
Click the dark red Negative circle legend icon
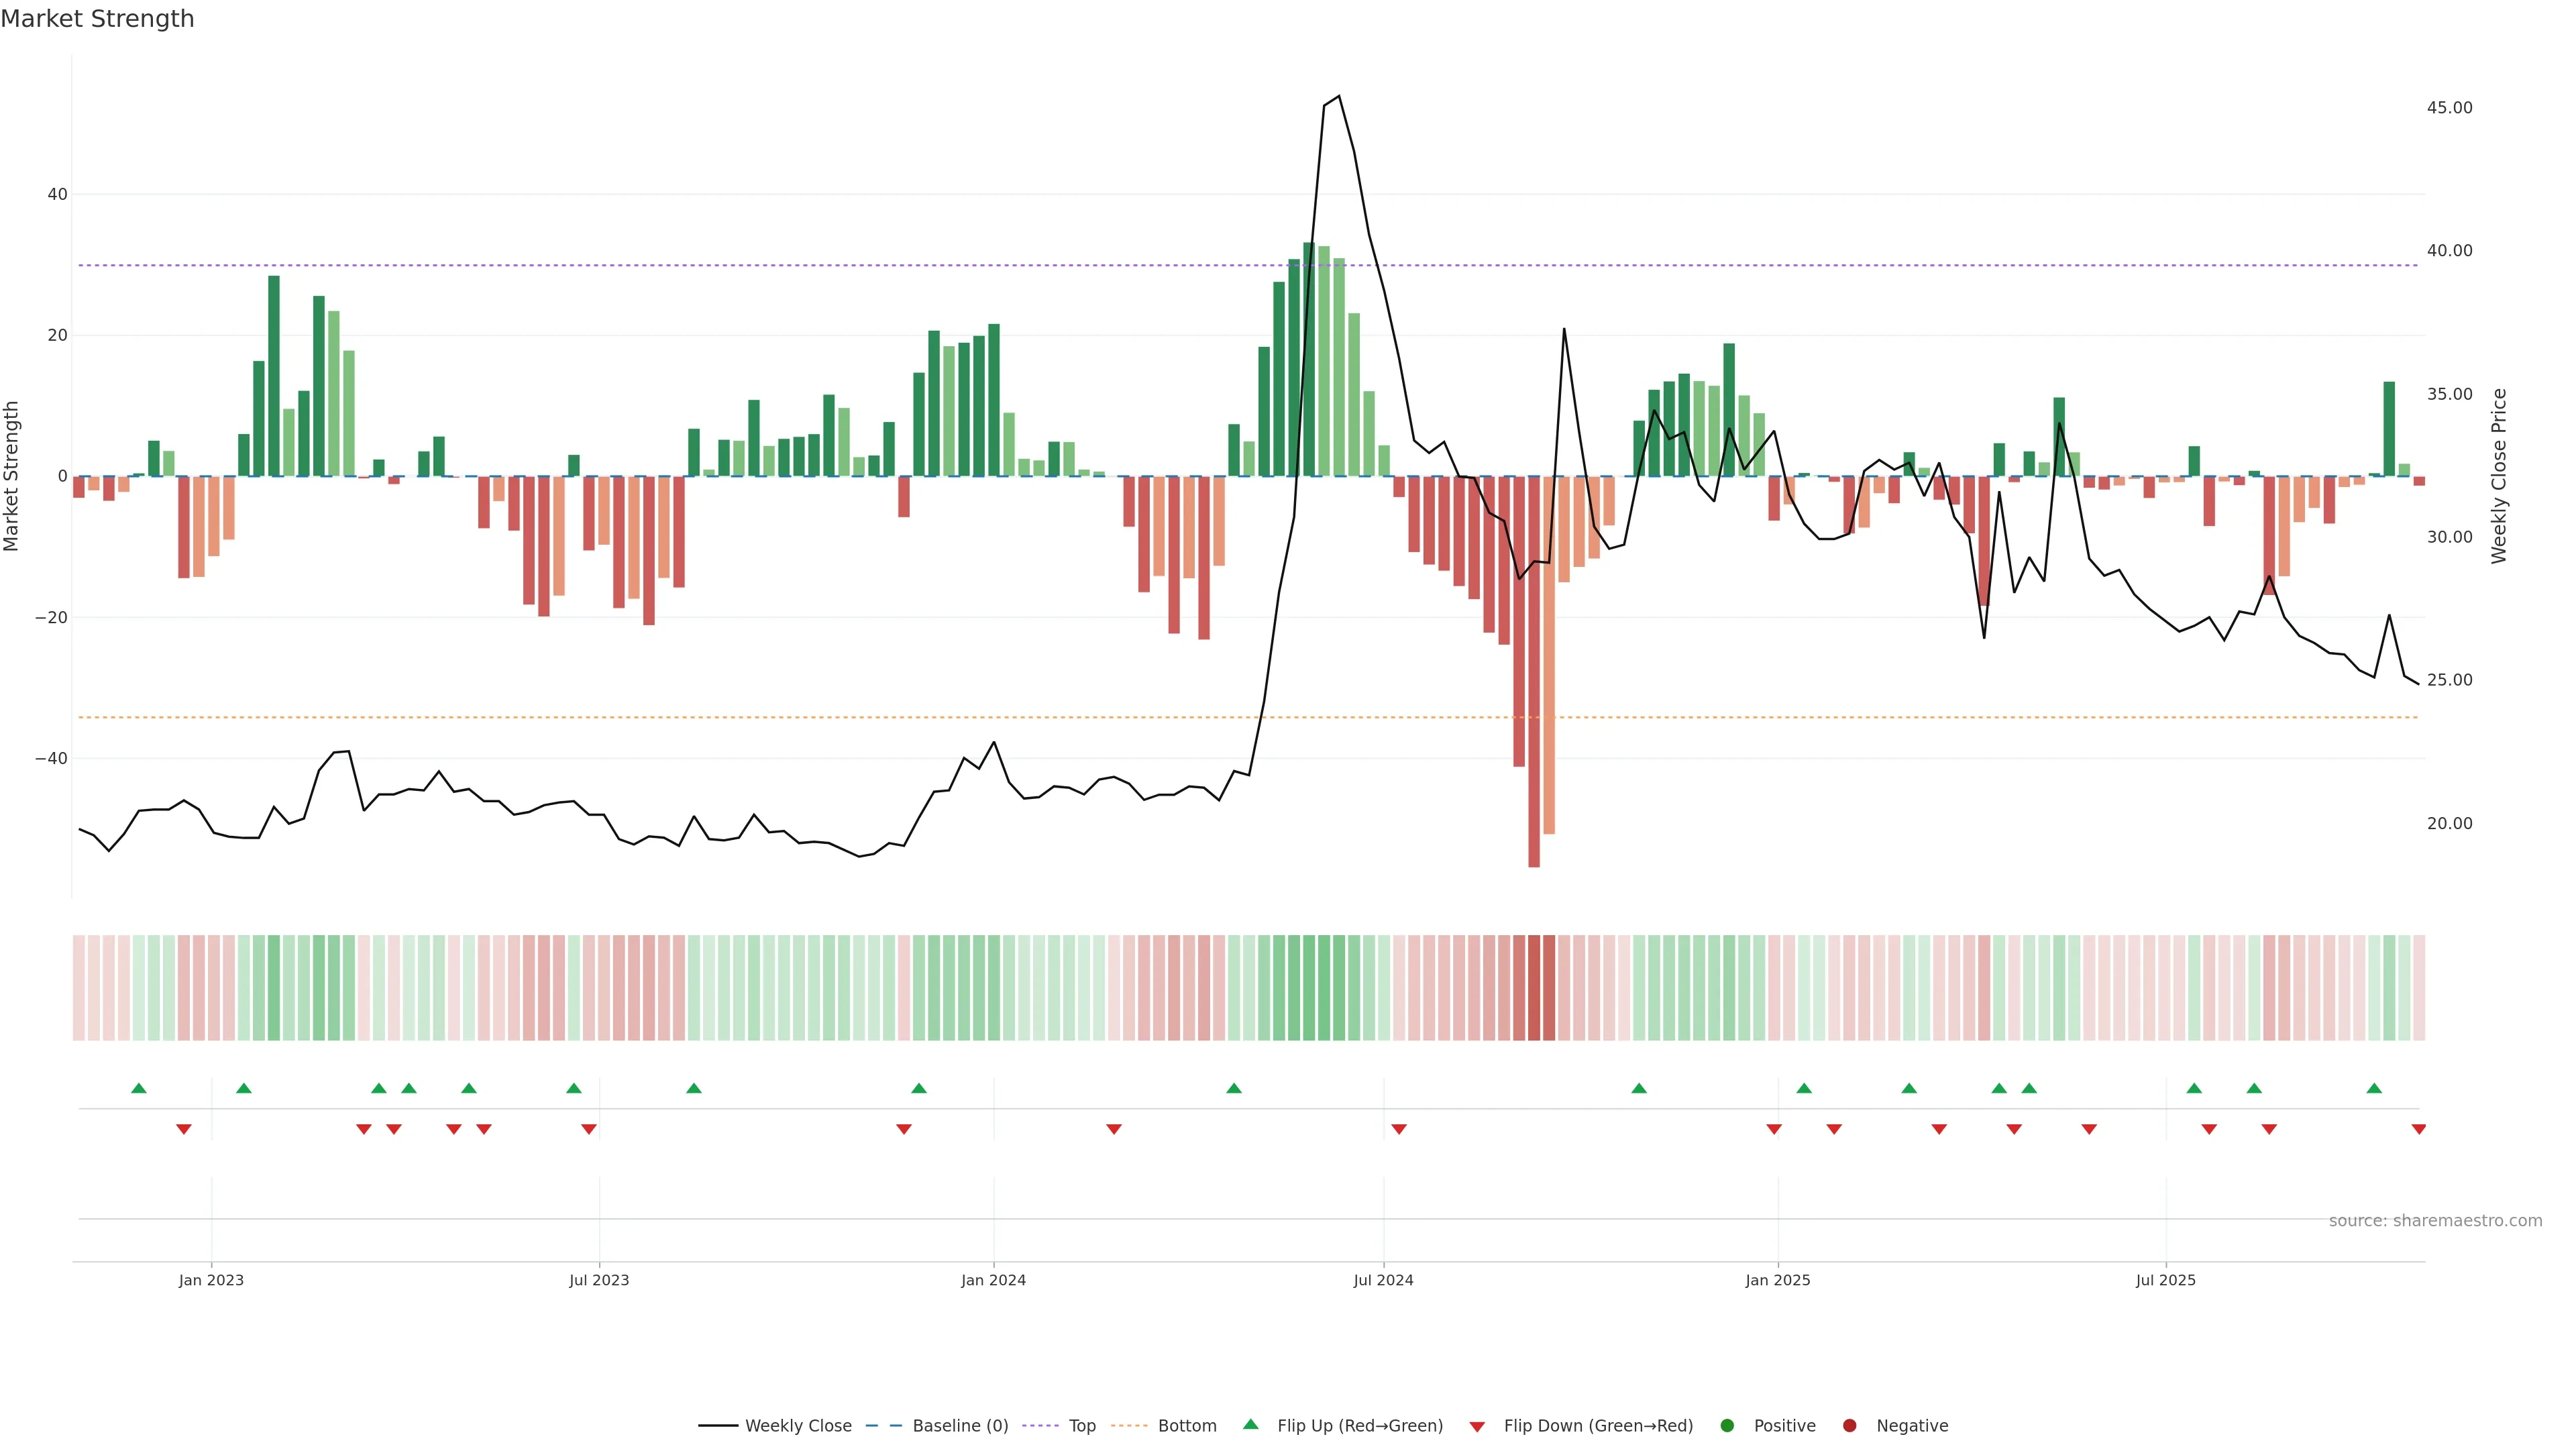pos(1849,1425)
